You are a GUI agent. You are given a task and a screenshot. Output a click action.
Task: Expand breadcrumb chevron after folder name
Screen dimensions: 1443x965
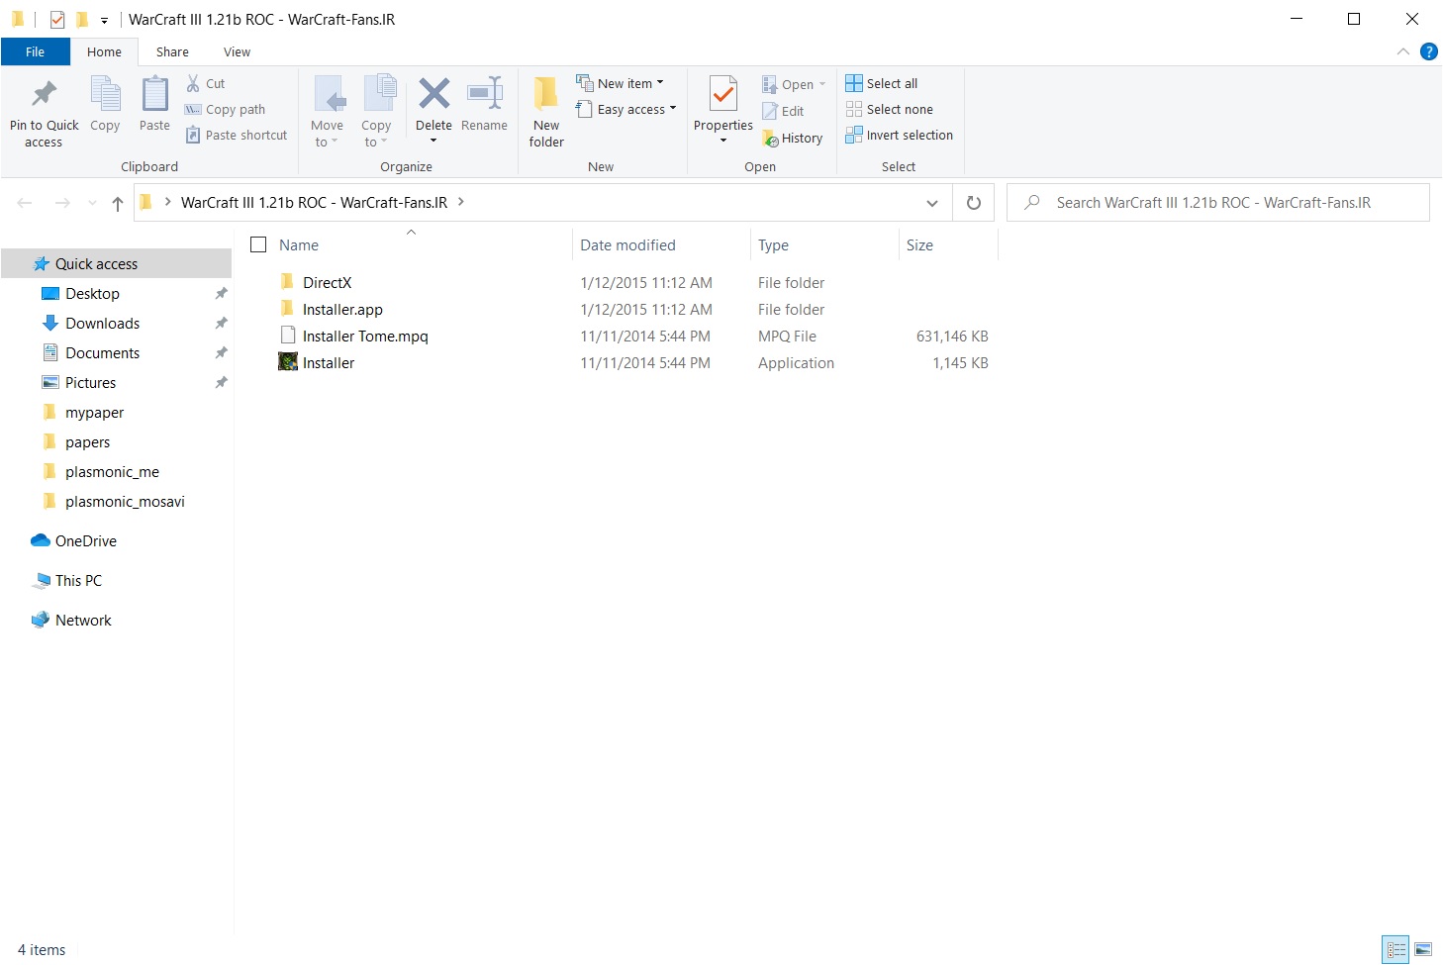pos(461,202)
